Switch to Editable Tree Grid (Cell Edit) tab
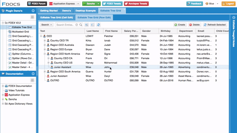This screenshot has height=133, width=237. [57, 17]
